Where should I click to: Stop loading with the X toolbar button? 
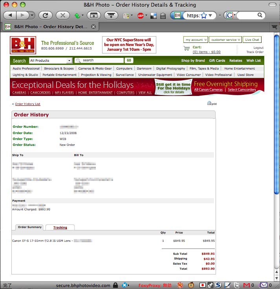click(63, 15)
